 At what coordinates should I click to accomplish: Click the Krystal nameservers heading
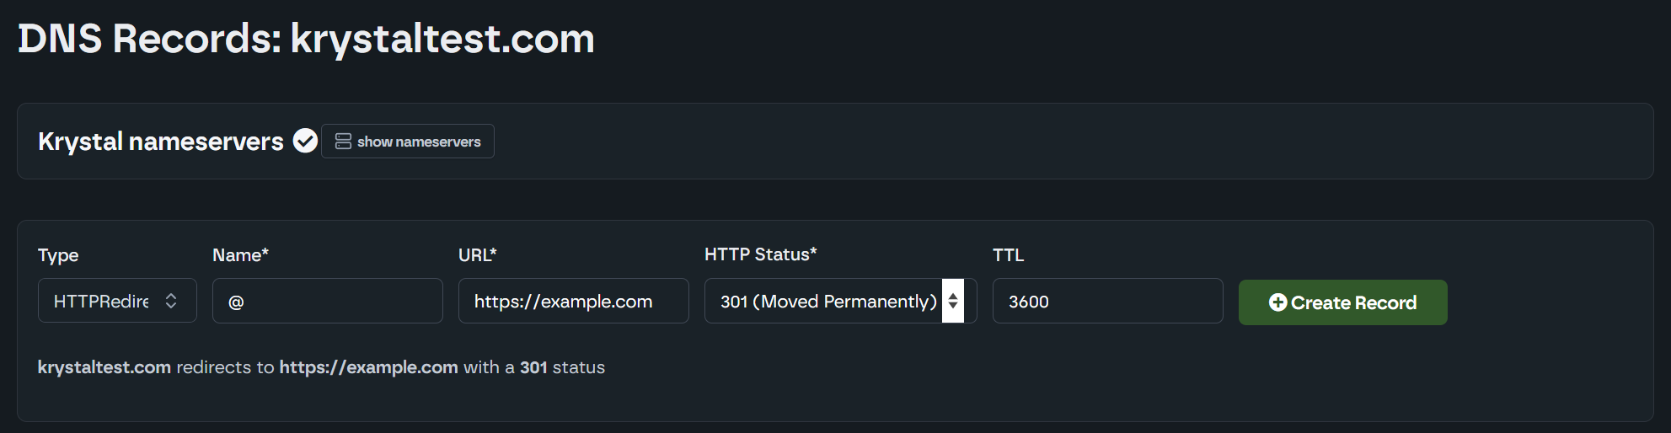pyautogui.click(x=161, y=142)
